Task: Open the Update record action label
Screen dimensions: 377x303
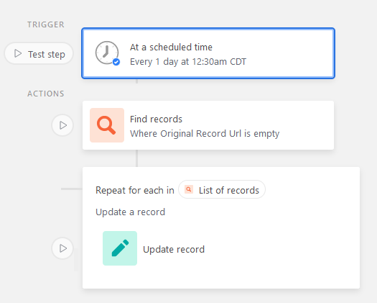Action: [x=174, y=249]
